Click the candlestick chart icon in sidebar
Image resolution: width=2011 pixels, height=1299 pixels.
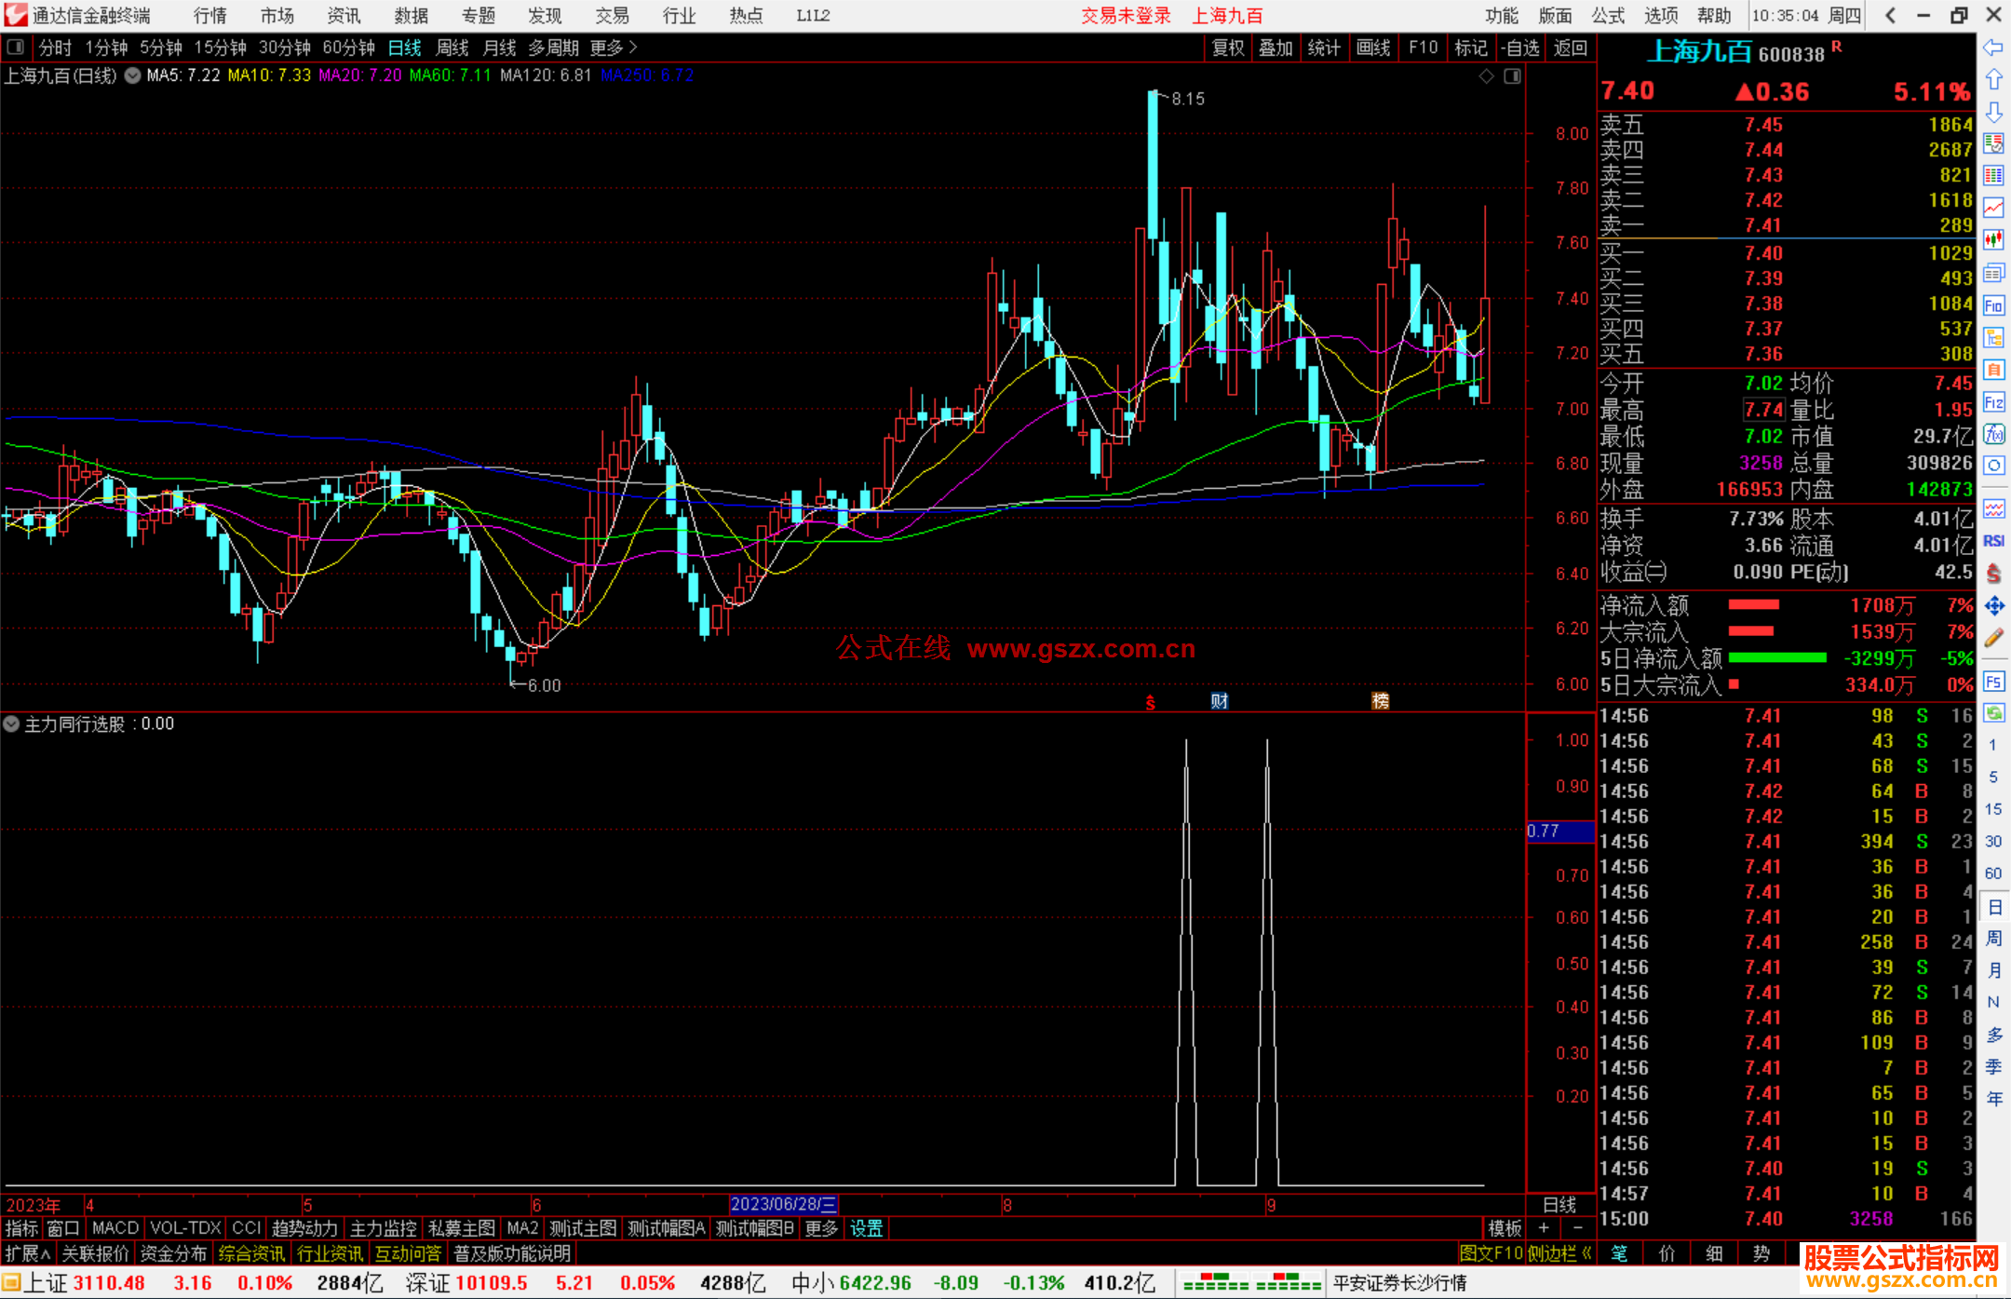pyautogui.click(x=1993, y=240)
